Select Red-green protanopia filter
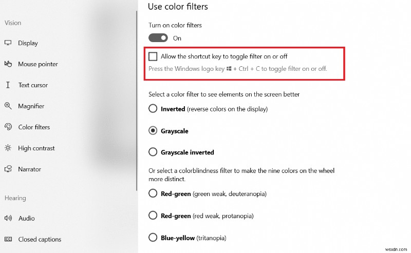 (x=153, y=216)
